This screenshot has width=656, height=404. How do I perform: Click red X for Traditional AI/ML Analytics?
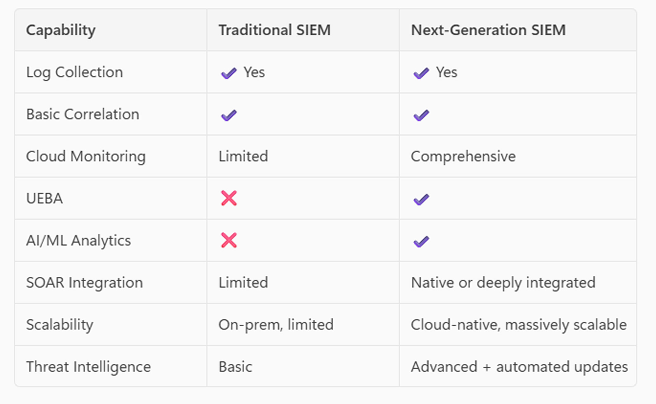tap(229, 240)
